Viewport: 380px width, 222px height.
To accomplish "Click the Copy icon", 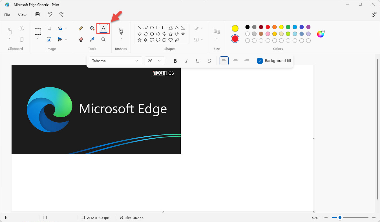I will pyautogui.click(x=22, y=39).
